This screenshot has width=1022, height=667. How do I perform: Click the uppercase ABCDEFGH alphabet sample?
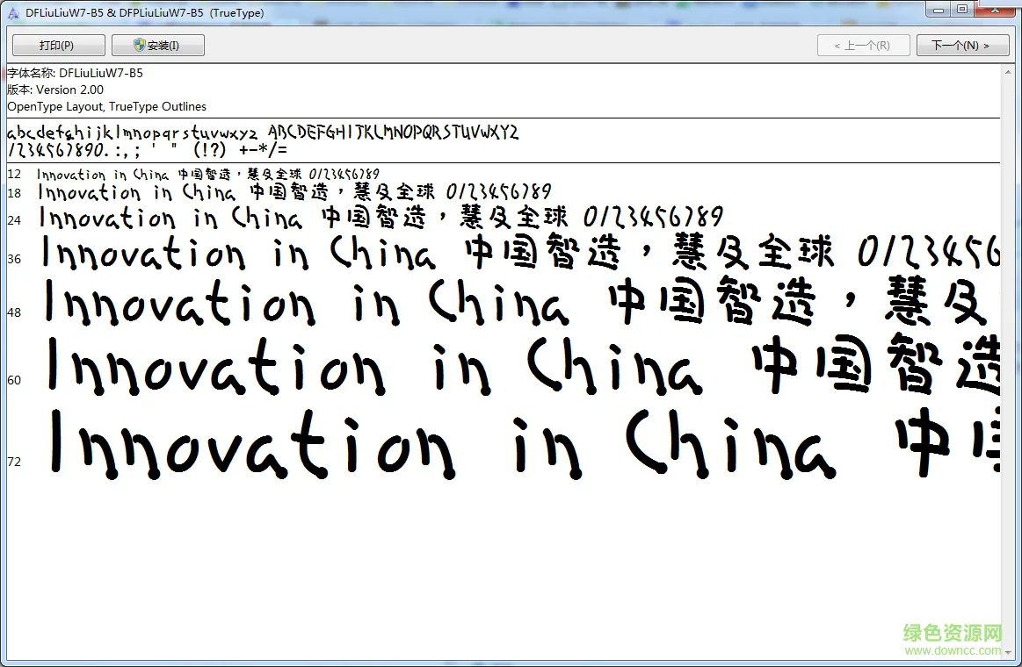click(x=393, y=133)
